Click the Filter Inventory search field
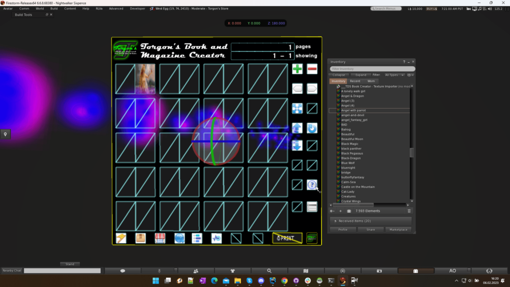The height and width of the screenshot is (287, 510). (x=373, y=69)
